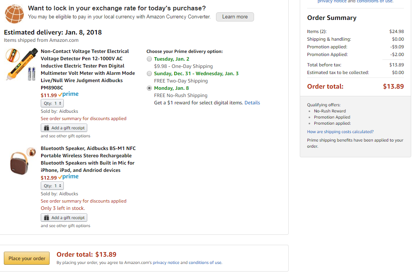The image size is (417, 277).
Task: Open the Qty dropdown for the Bluetooth speaker
Action: click(x=52, y=186)
